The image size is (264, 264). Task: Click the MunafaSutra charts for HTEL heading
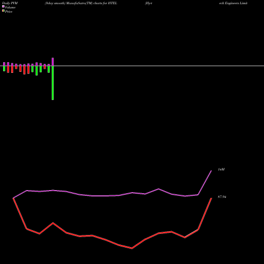[81, 3]
